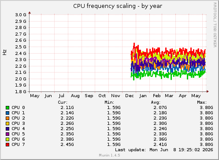Click the 'Avg:' column header
This screenshot has width=219, height=160.
[x=156, y=102]
